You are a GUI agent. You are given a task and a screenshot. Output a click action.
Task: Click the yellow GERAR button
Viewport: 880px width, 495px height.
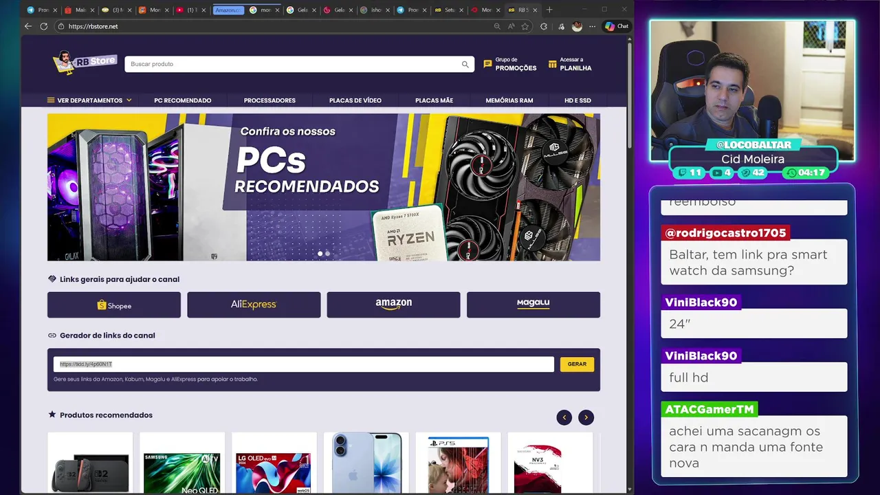point(577,364)
